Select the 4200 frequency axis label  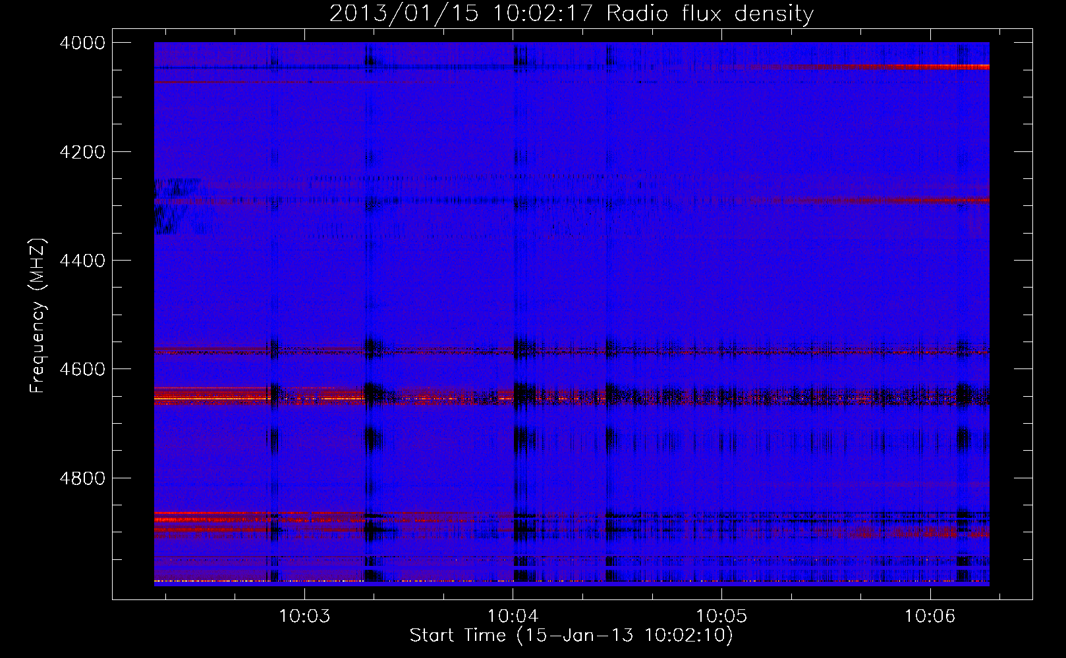pyautogui.click(x=82, y=152)
